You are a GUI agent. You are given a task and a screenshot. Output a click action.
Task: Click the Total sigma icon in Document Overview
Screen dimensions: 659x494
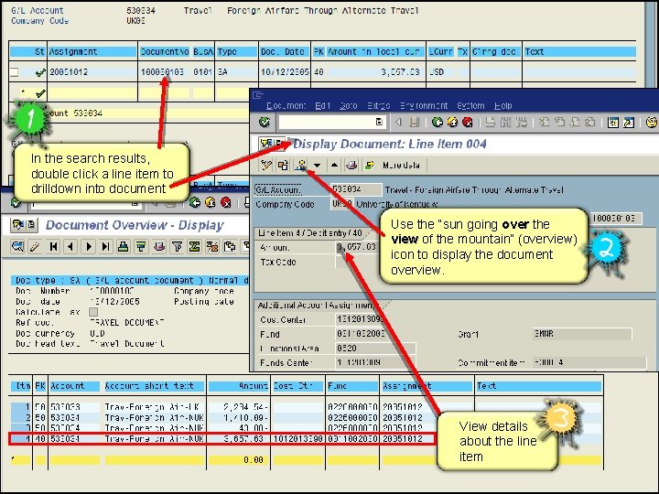tap(194, 246)
